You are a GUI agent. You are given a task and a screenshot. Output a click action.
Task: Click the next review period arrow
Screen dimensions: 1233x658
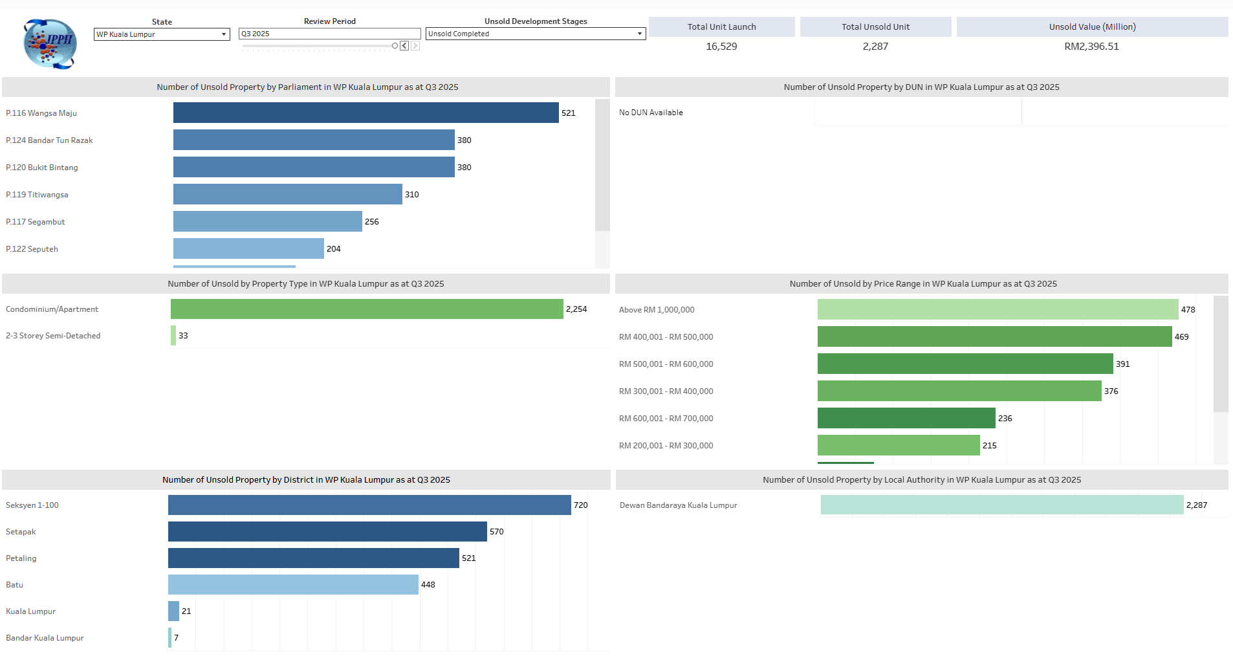point(415,46)
